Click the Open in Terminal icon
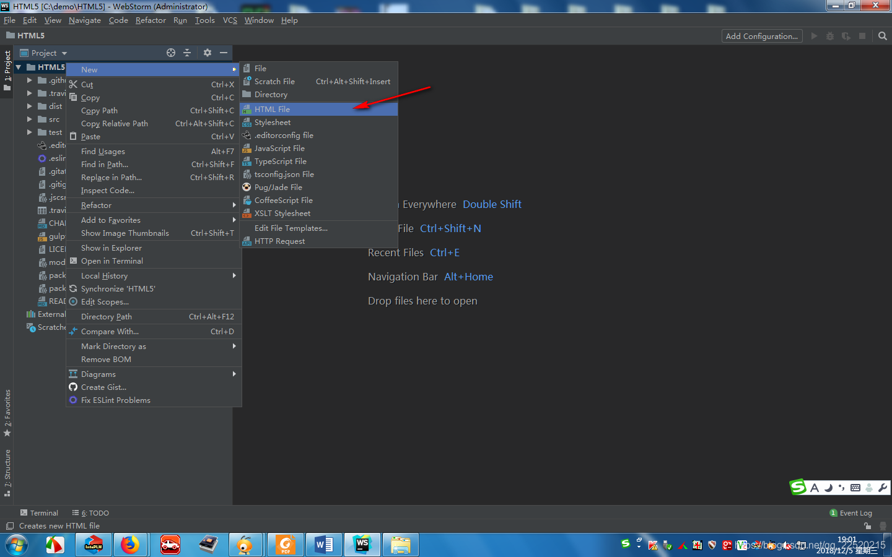 point(73,261)
